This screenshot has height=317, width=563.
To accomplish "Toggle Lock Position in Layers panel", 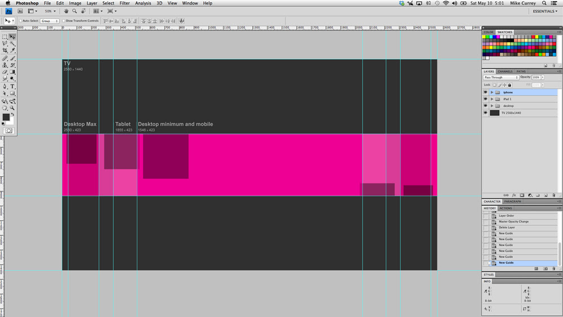I will 504,85.
